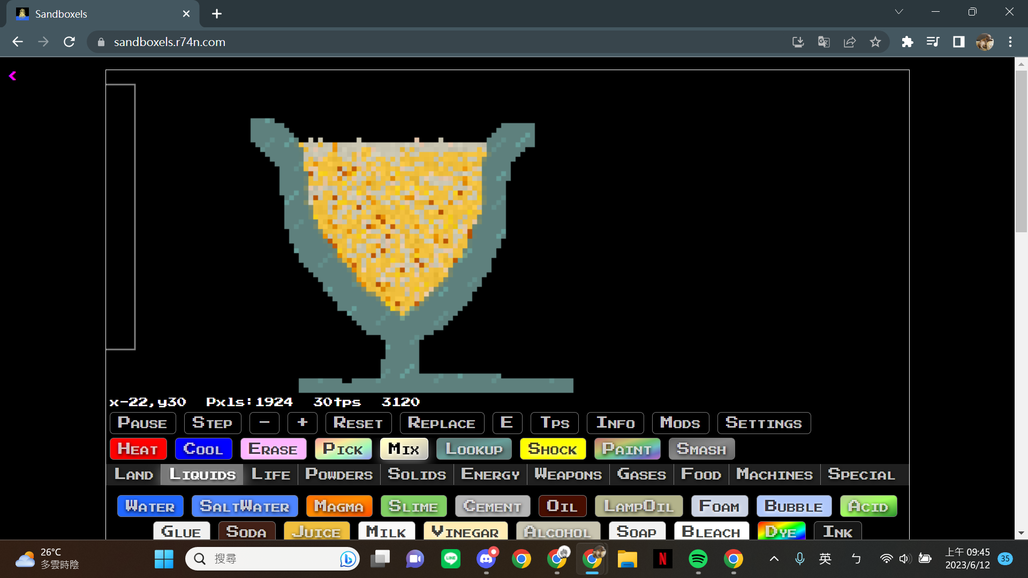Image resolution: width=1028 pixels, height=578 pixels.
Task: Bookmark this page with star icon
Action: pyautogui.click(x=875, y=42)
